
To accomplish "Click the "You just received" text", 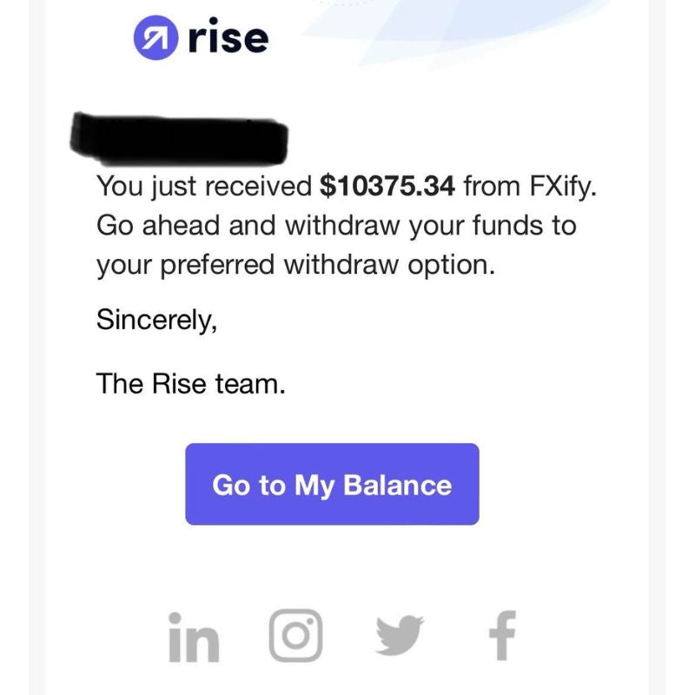I will pyautogui.click(x=204, y=185).
